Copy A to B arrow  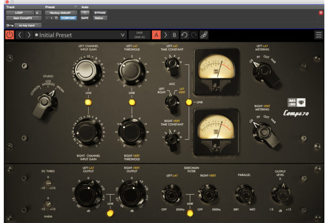click(x=166, y=35)
